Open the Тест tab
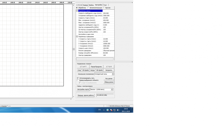The image size is (224, 126). pyautogui.click(x=105, y=5)
